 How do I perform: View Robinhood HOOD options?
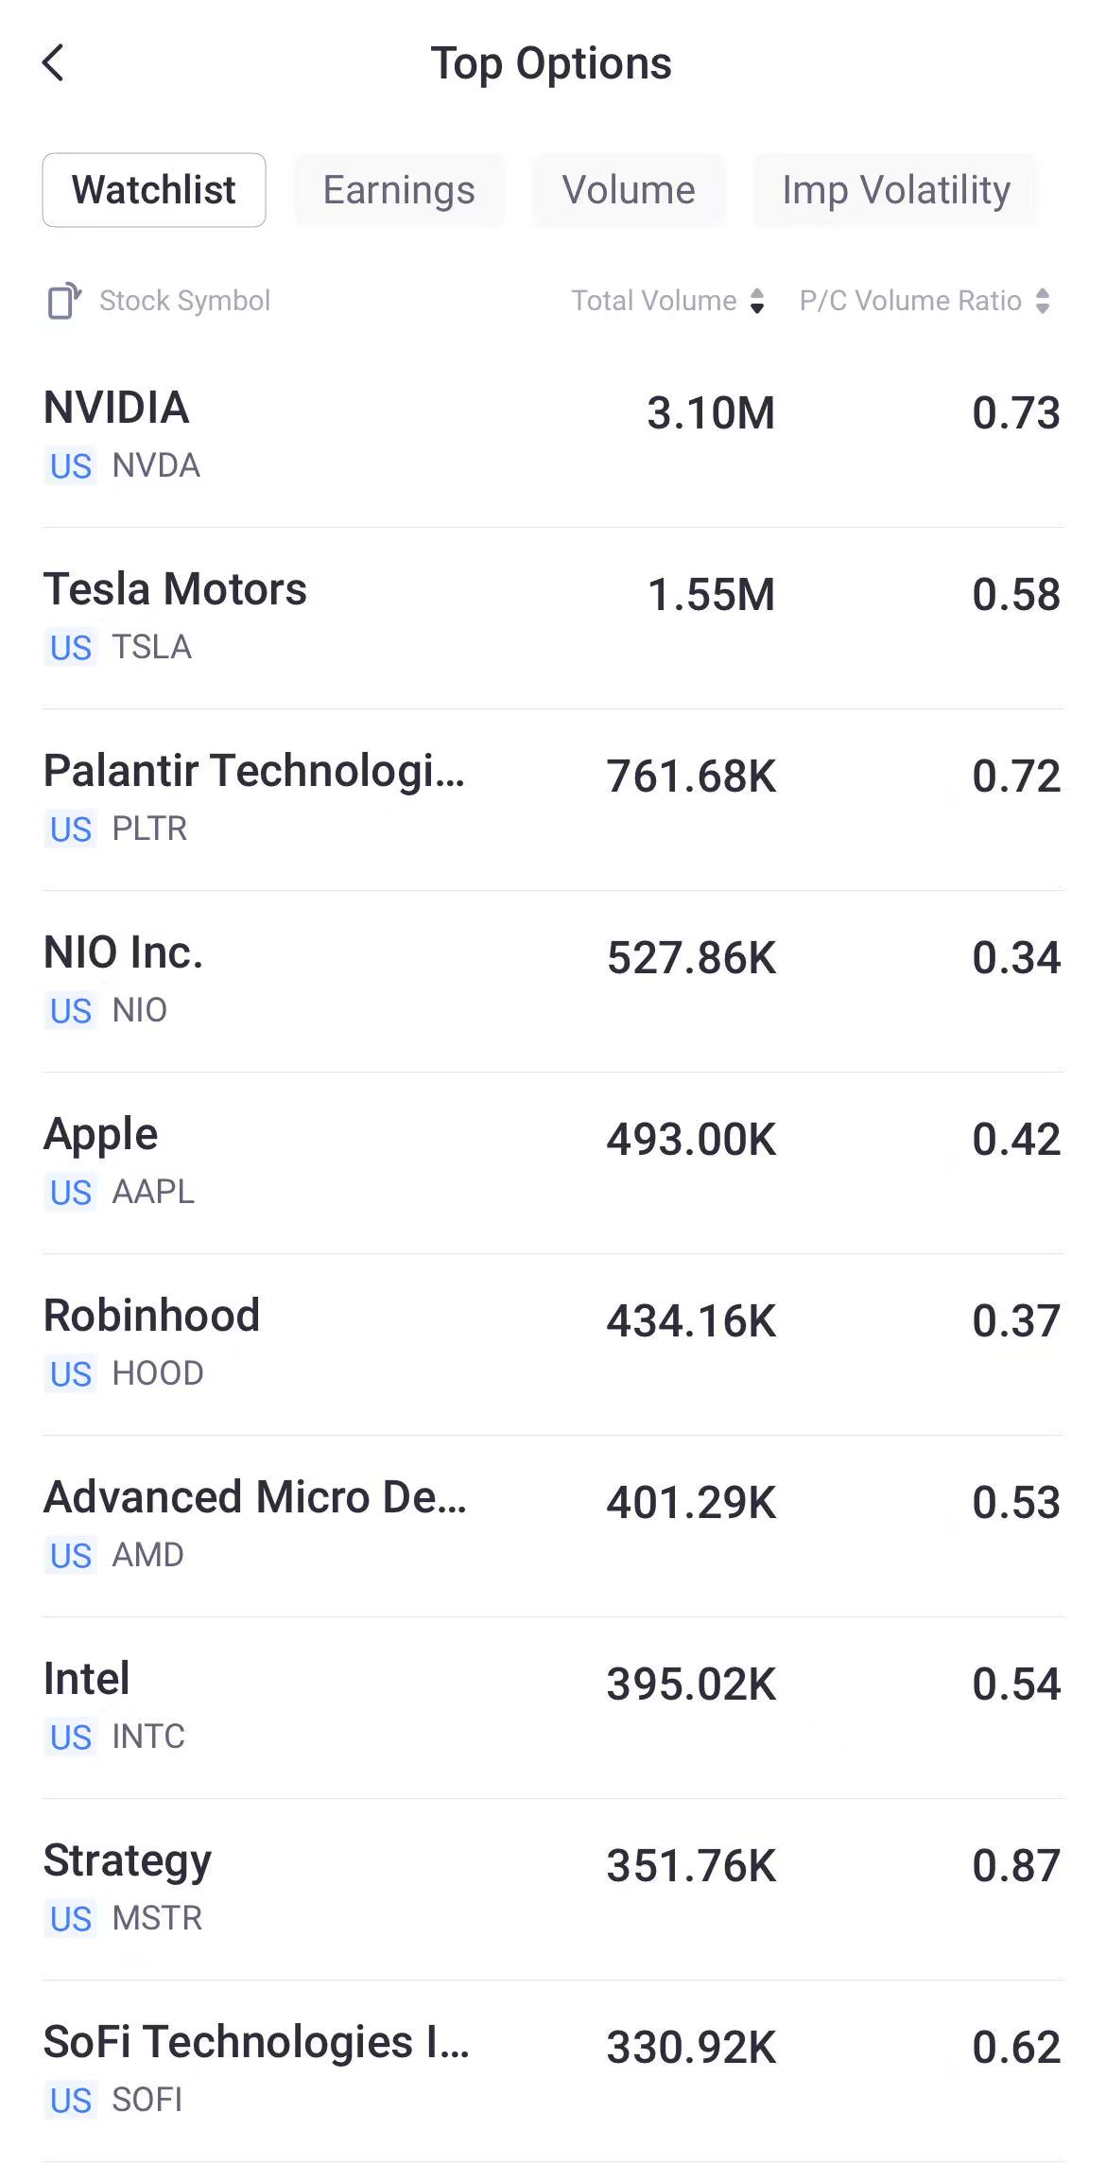point(552,1343)
